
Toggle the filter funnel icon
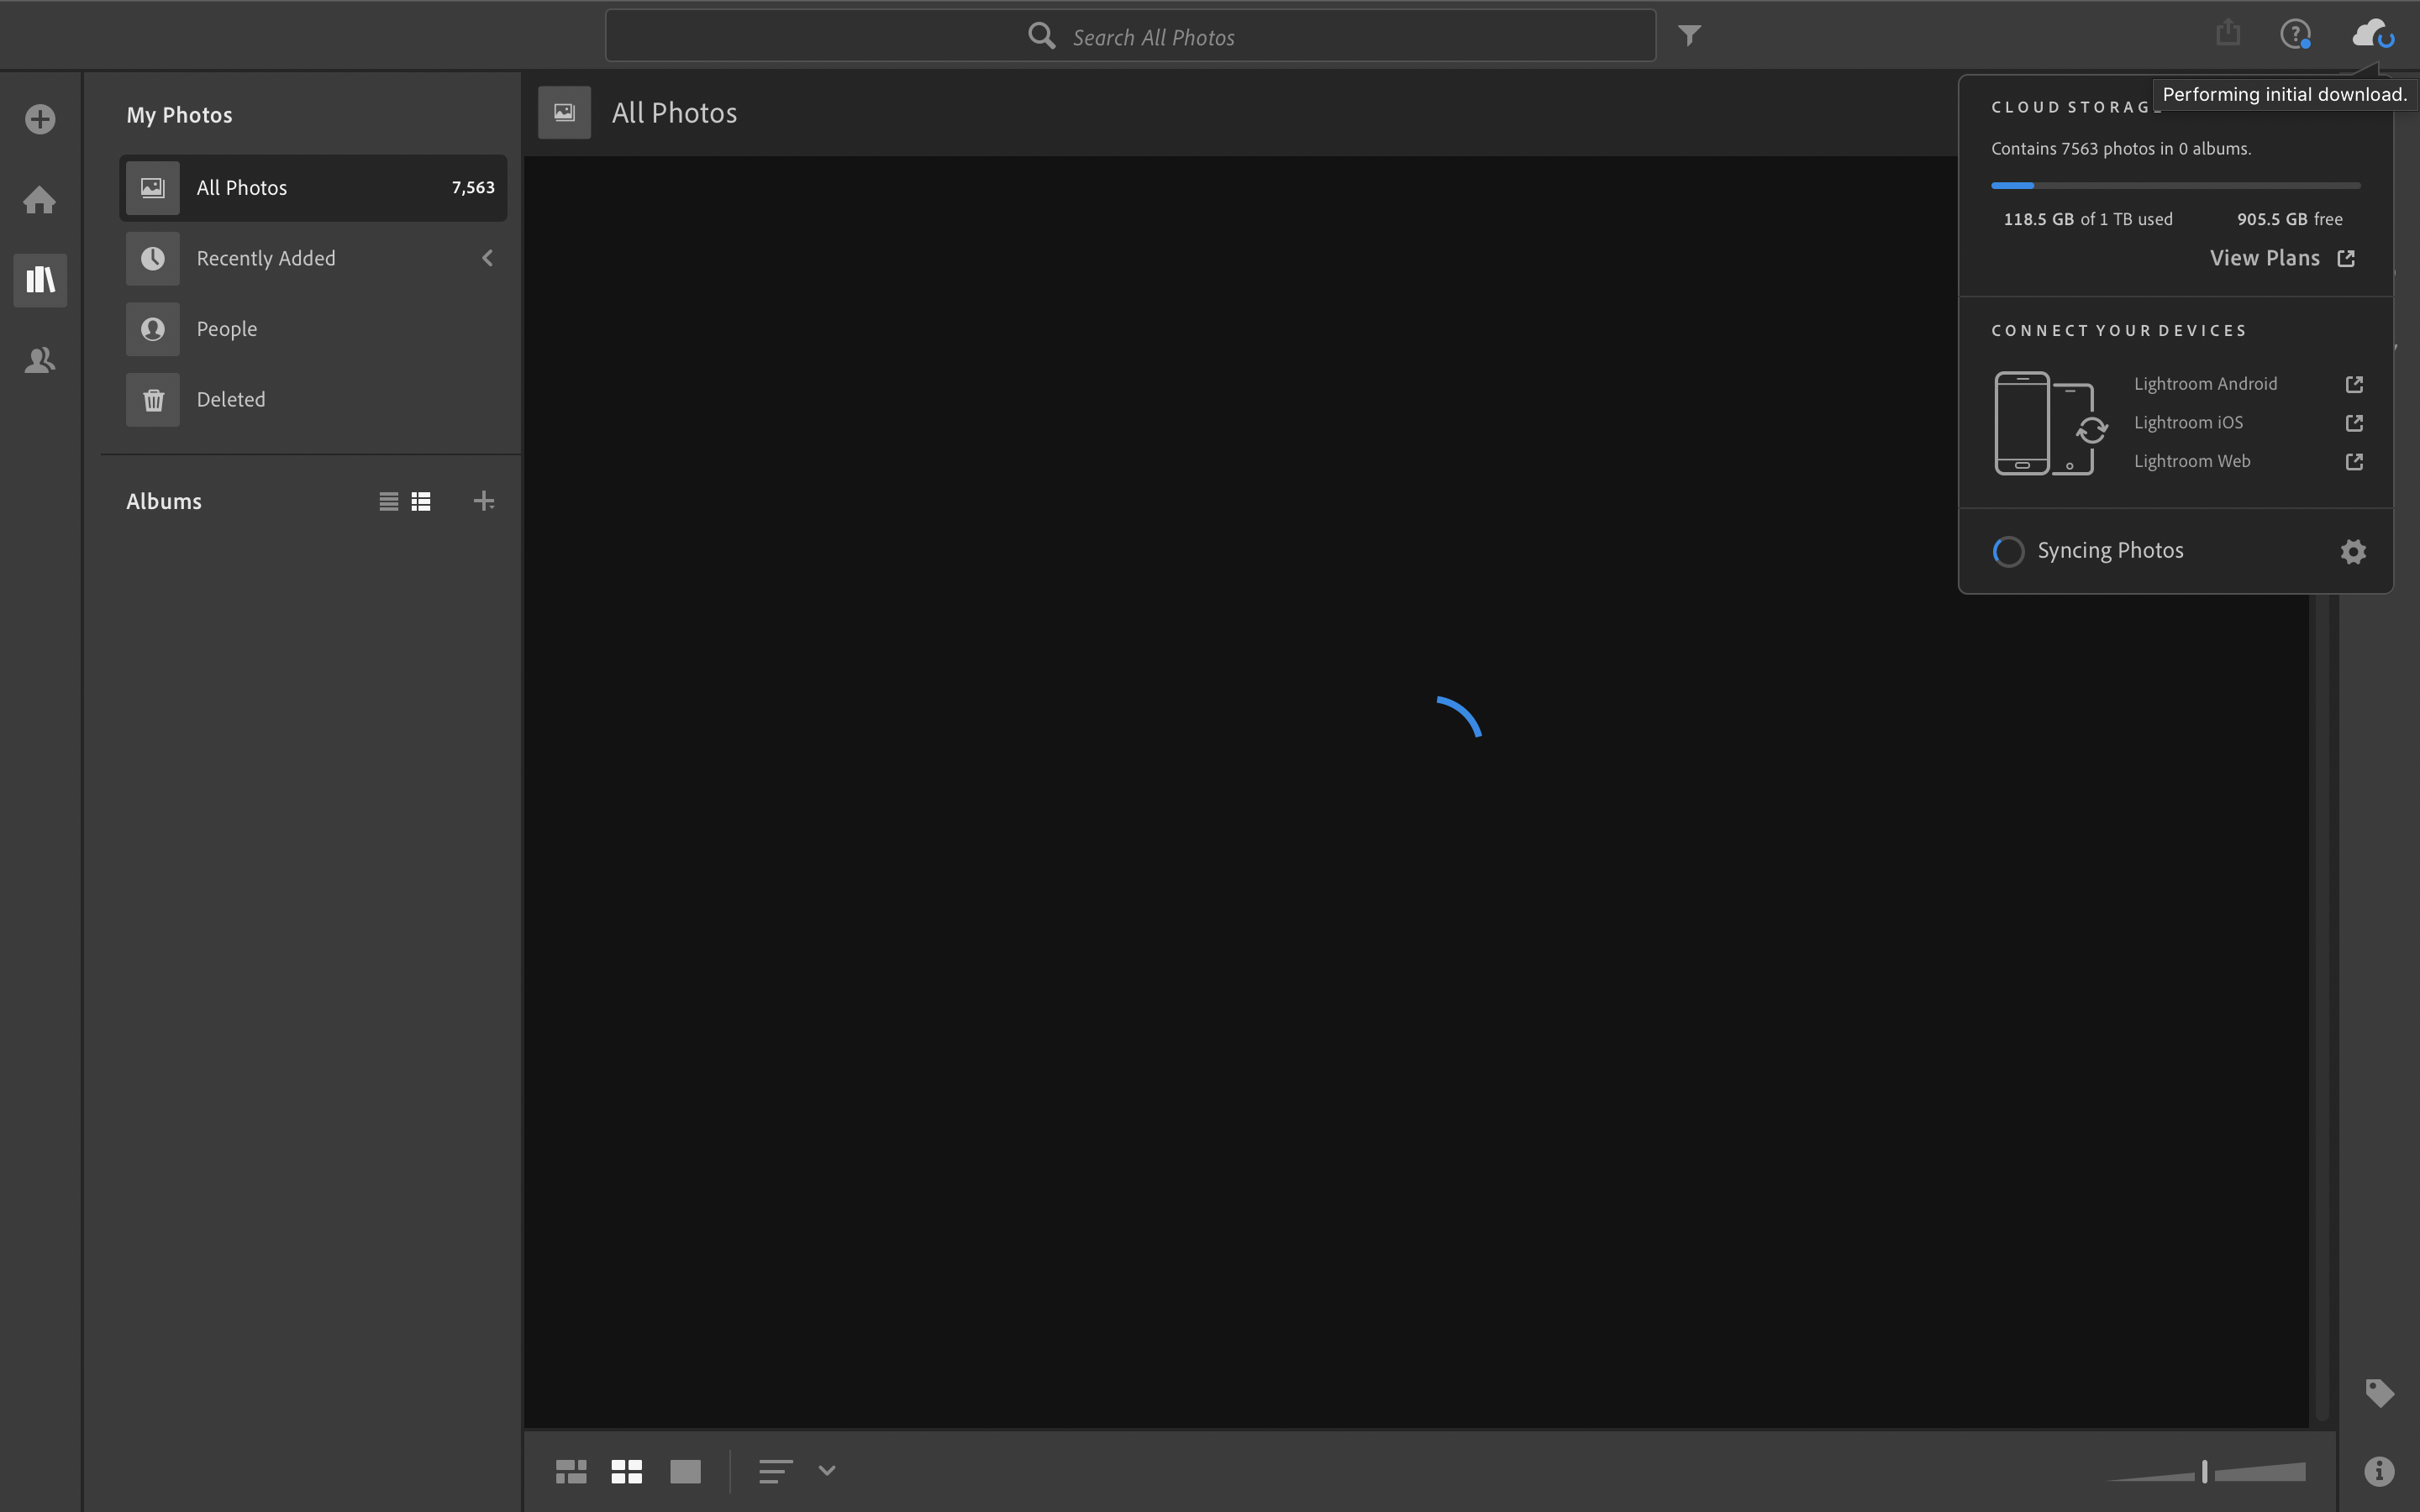coord(1689,36)
